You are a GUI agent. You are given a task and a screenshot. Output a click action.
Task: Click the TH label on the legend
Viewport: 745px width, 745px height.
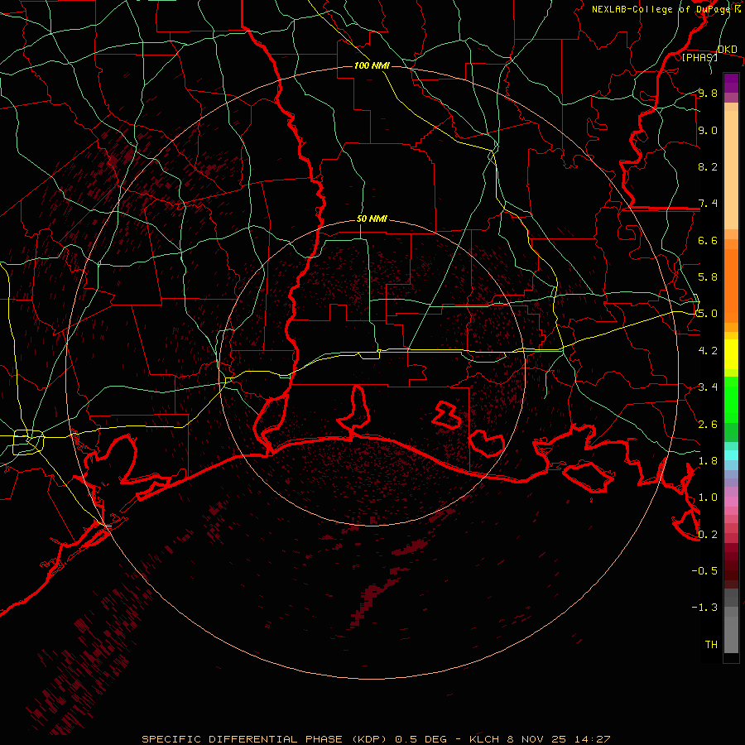[711, 645]
